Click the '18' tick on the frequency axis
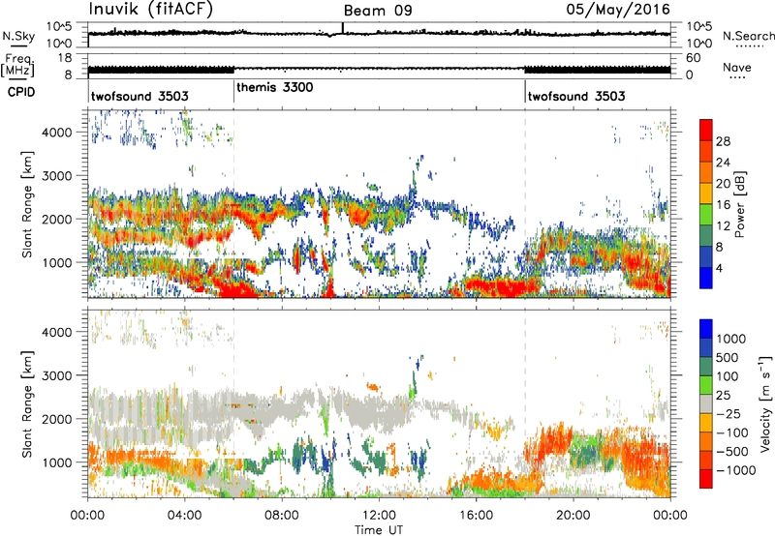 [x=65, y=57]
